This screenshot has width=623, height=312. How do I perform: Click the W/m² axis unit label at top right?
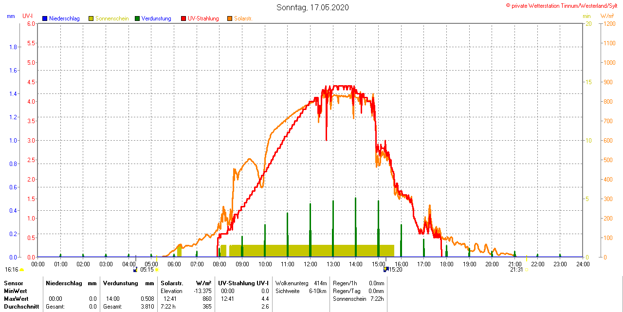(x=607, y=16)
